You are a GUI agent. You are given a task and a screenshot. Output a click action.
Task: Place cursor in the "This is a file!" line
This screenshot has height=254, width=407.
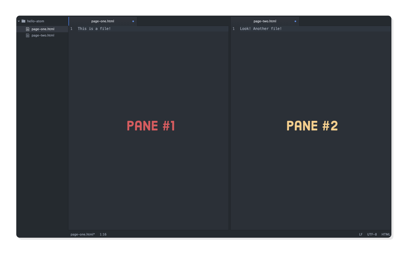pyautogui.click(x=94, y=29)
